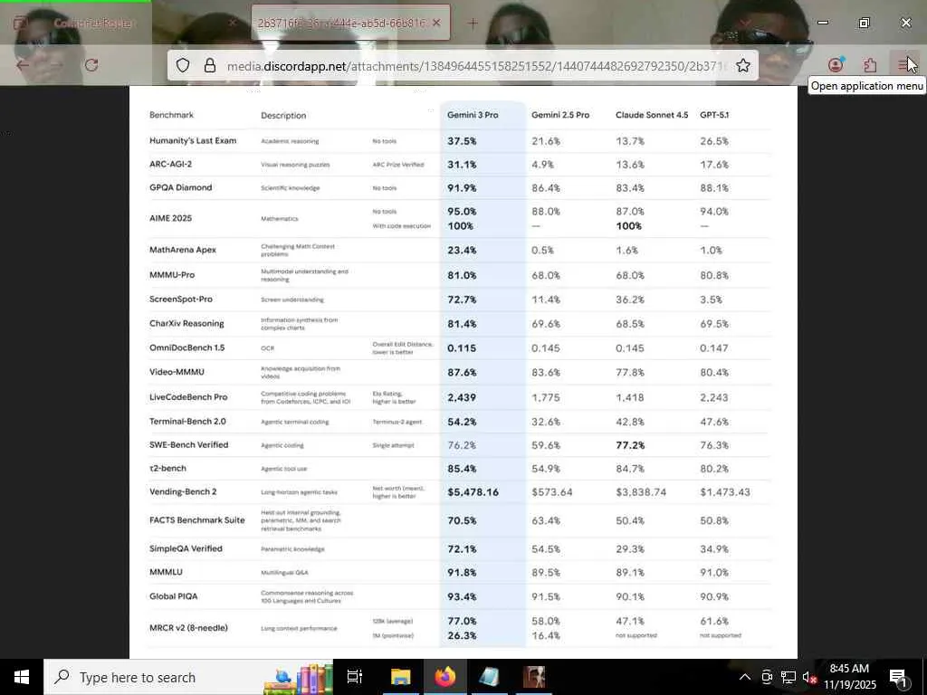Click the Gemini 2.5 Pro column header
927x695 pixels.
point(560,115)
